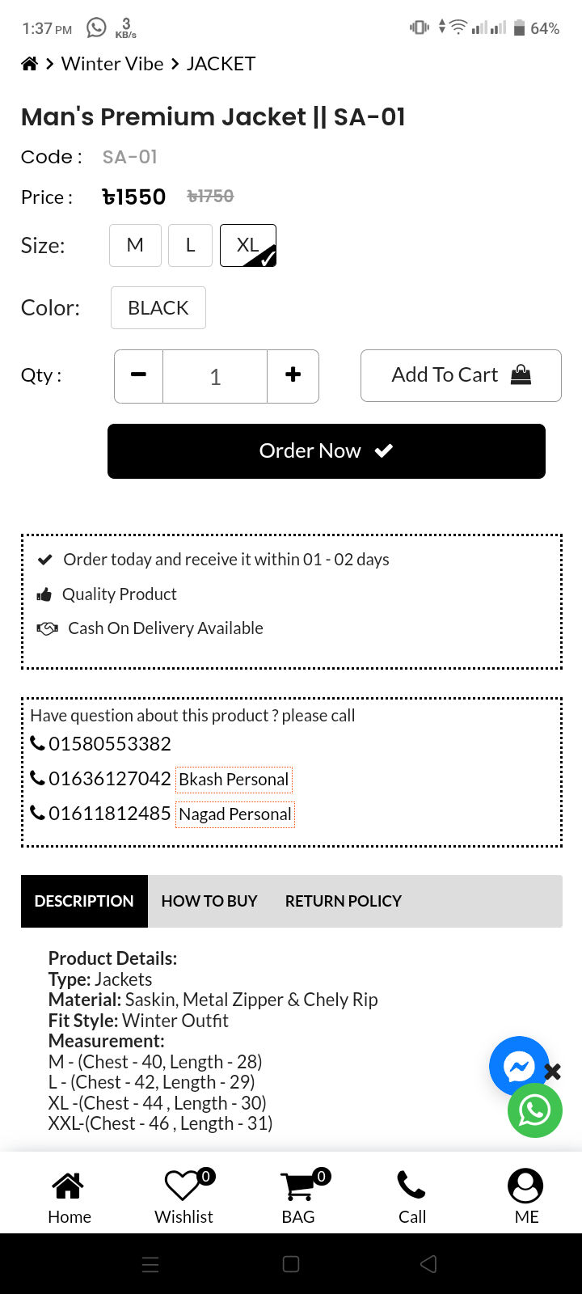
Task: Select size L
Action: (x=190, y=245)
